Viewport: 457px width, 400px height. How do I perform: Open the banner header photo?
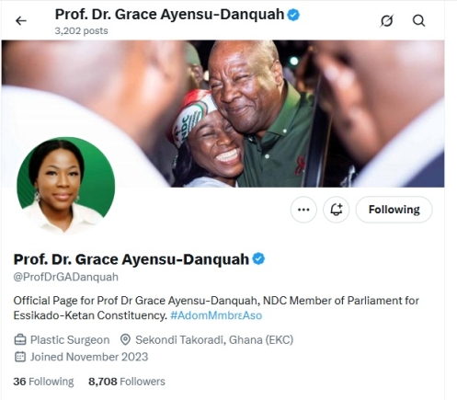pos(223,114)
